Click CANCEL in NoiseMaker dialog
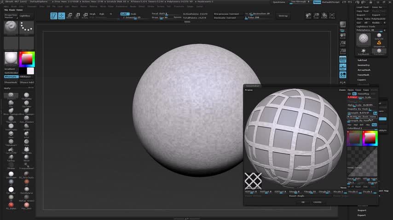The image size is (393, 220). pyautogui.click(x=318, y=202)
